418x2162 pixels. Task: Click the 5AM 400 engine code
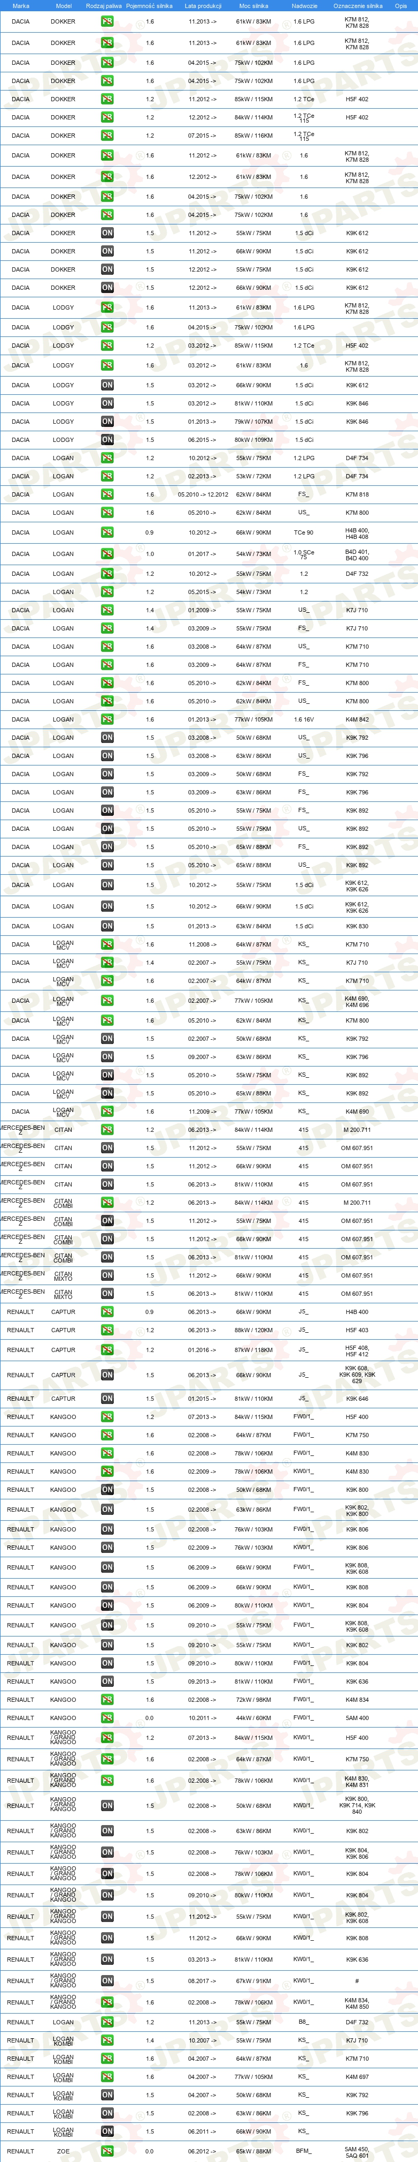[357, 1718]
